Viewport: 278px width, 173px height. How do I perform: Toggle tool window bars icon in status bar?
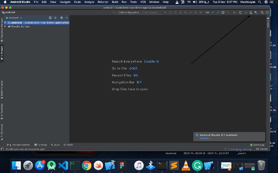click(x=2, y=149)
